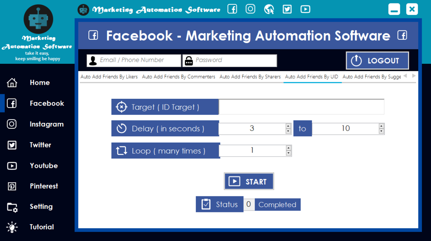Image resolution: width=431 pixels, height=241 pixels.
Task: Click the Youtube play icon in sidebar
Action: coord(12,166)
